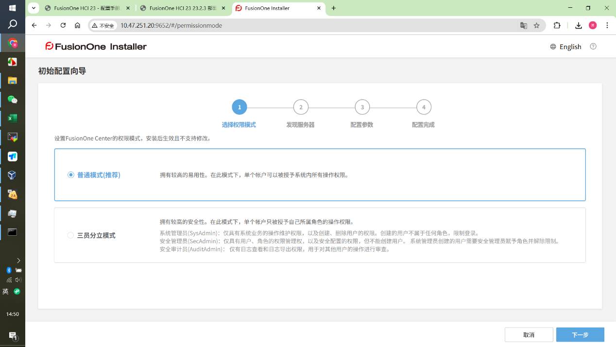Click the 下一步 button
The width and height of the screenshot is (616, 347).
(x=580, y=335)
